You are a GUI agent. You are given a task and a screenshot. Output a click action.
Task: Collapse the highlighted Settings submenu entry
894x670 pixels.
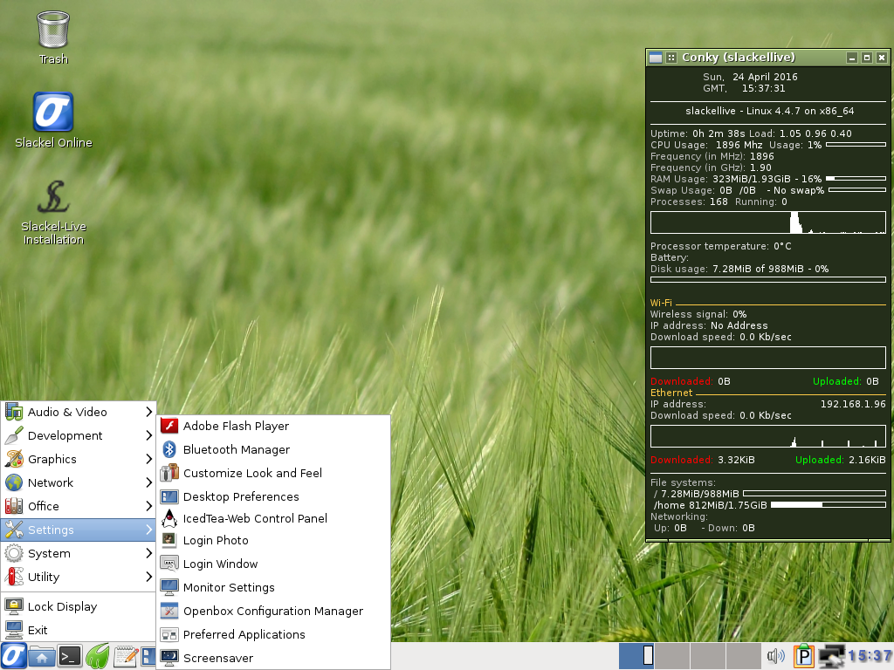[x=78, y=530]
